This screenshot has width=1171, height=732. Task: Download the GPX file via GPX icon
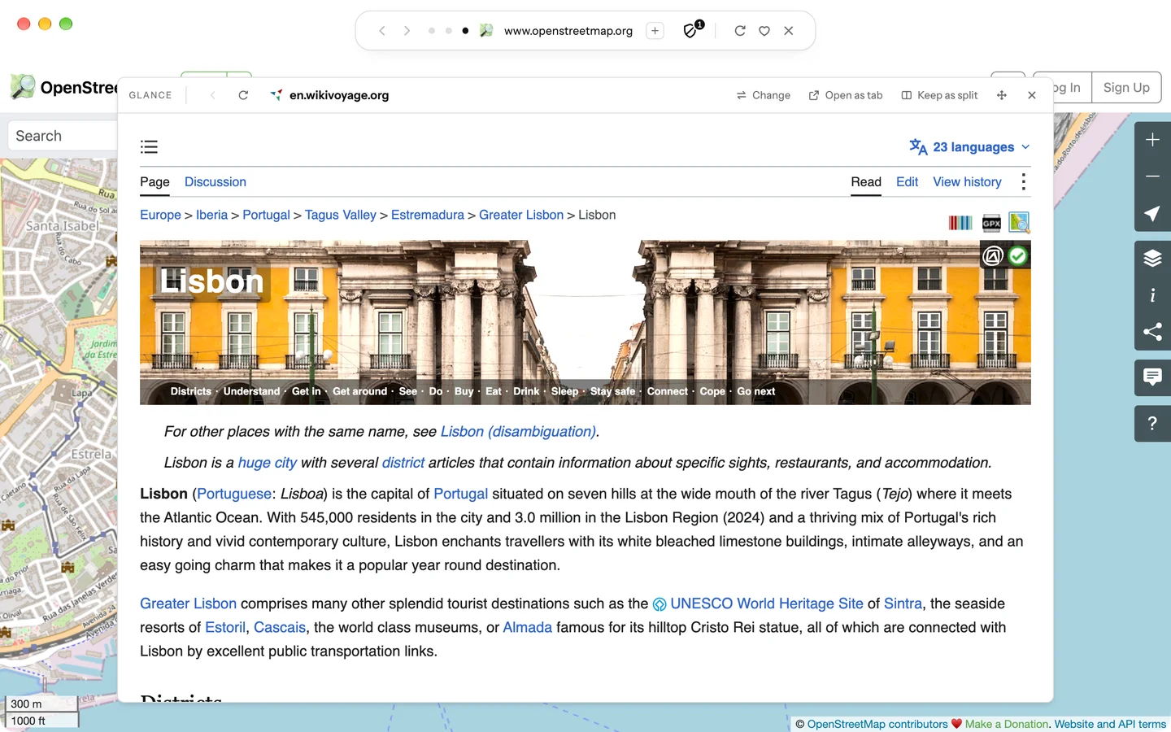click(991, 223)
